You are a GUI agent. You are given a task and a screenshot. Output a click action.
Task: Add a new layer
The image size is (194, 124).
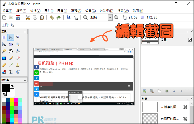pyautogui.click(x=145, y=91)
